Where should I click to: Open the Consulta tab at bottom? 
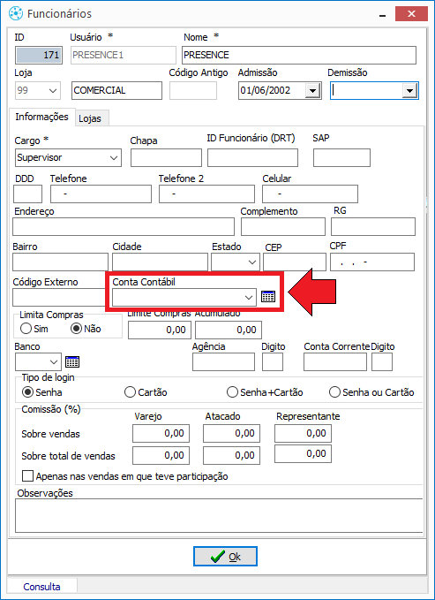41,587
